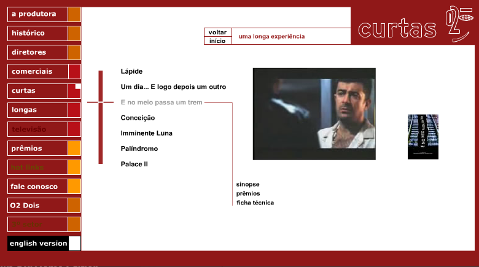Click the orange square beside 'O2 Dois'
The image size is (479, 267).
coord(74,206)
